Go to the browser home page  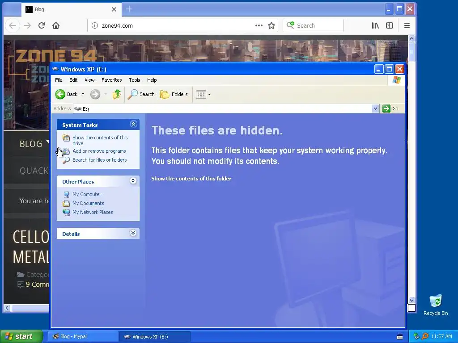click(x=56, y=25)
